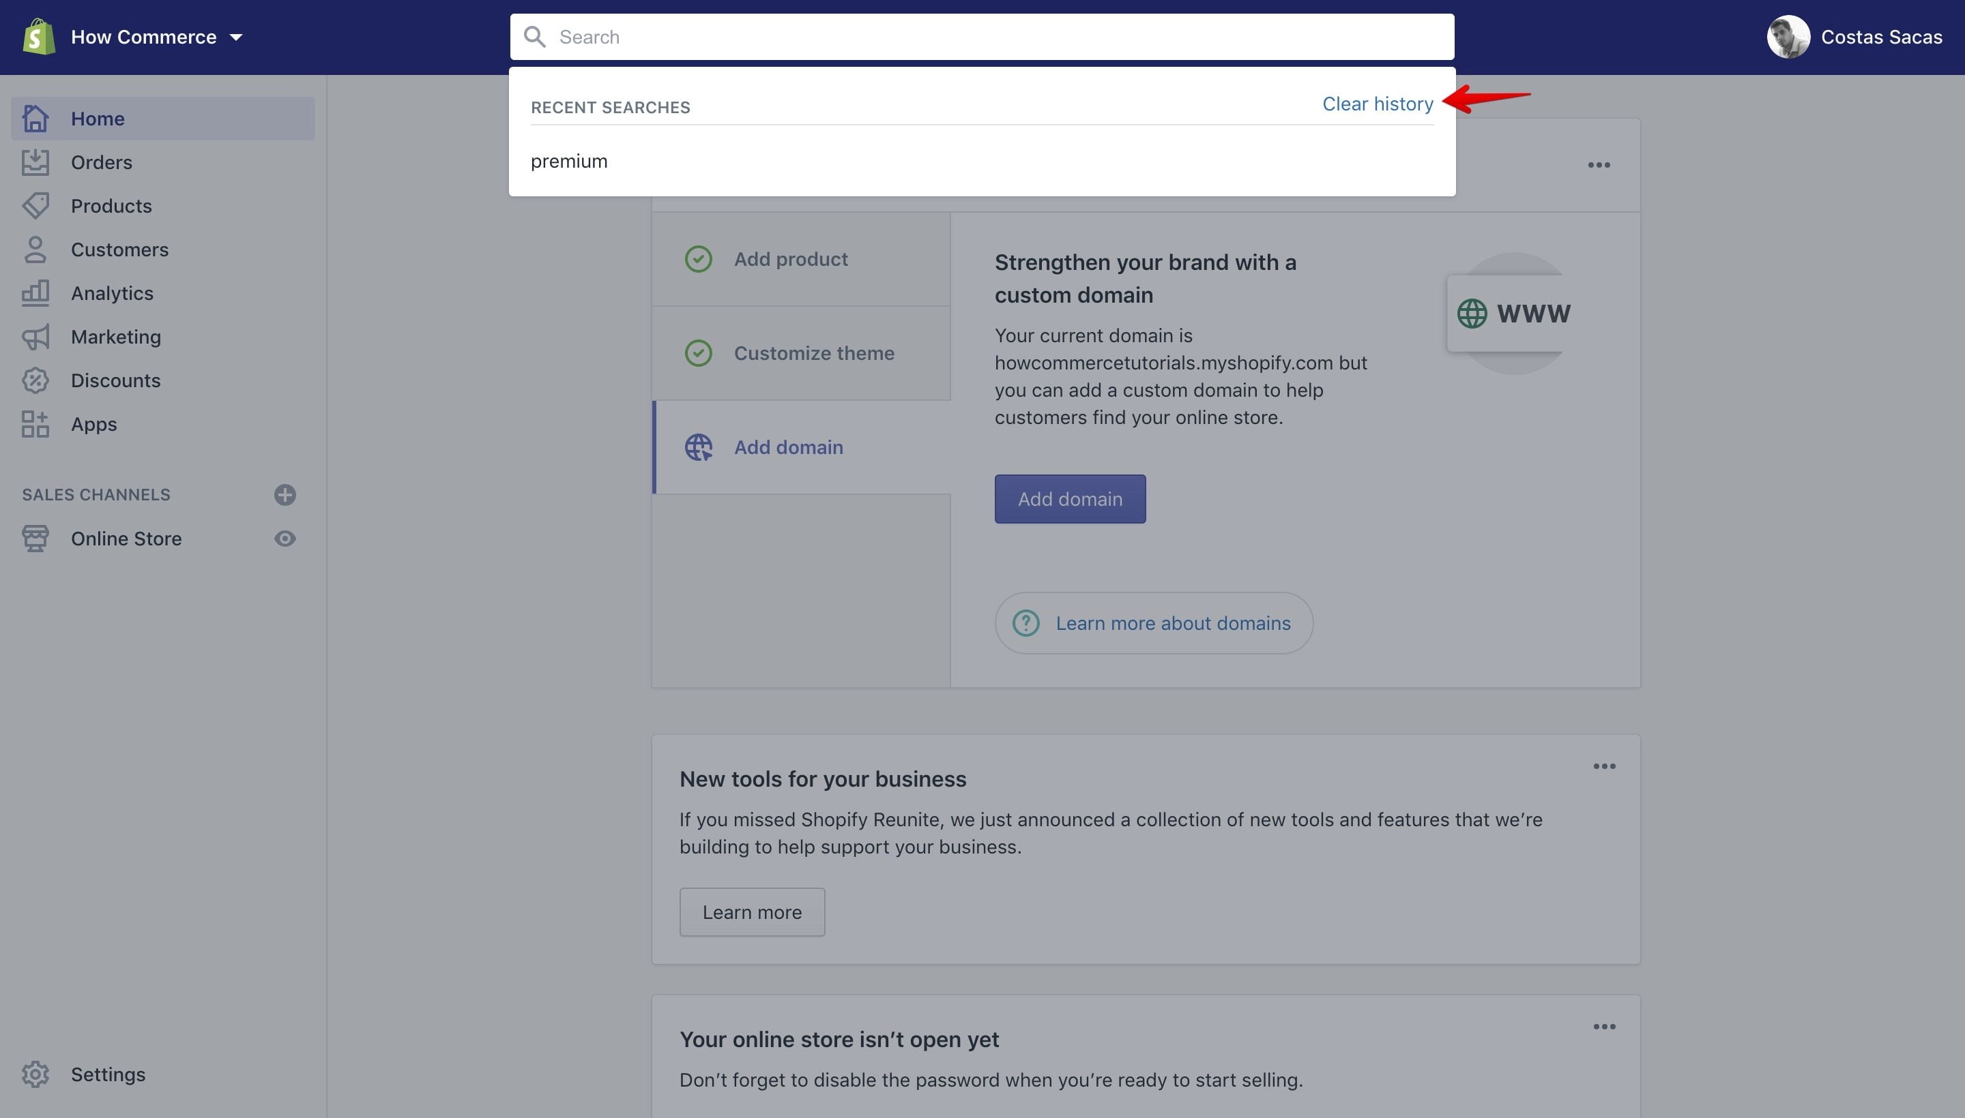Click the Online Store storefront icon

point(35,539)
